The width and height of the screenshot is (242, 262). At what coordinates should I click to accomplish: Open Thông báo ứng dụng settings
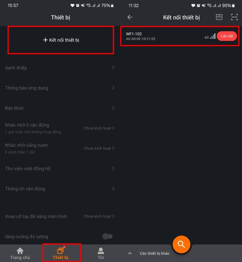60,88
